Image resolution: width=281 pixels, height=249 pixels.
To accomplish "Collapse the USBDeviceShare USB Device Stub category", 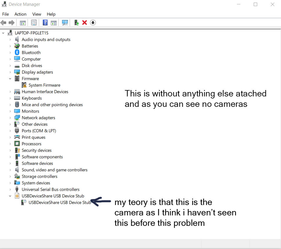I will pos(10,196).
